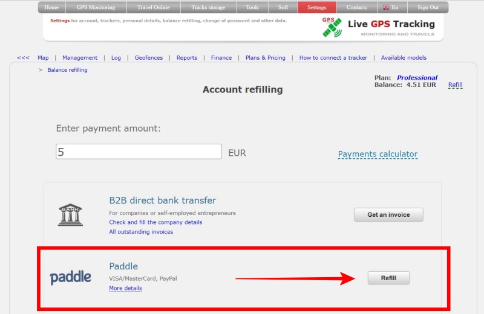Click Refill link next to balance
The width and height of the screenshot is (484, 314).
coord(455,85)
